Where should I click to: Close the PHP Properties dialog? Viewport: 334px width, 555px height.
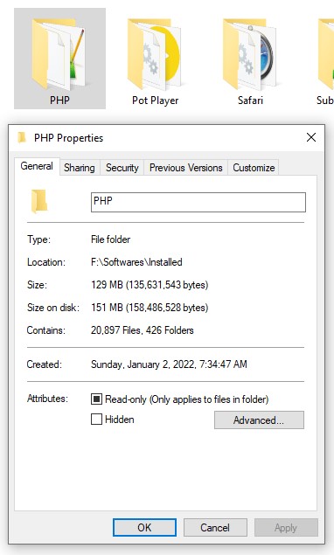[x=311, y=137]
